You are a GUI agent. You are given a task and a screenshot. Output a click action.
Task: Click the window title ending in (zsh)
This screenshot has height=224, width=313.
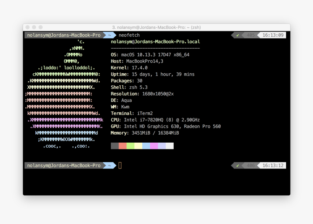pyautogui.click(x=156, y=27)
